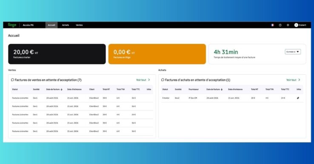Click Total TVA header in sales table
The width and height of the screenshot is (314, 164).
coord(120,89)
